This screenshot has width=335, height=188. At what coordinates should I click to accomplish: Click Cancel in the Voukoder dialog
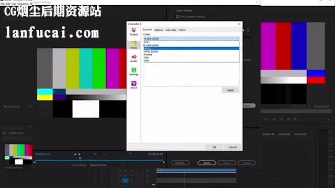[x=232, y=147]
